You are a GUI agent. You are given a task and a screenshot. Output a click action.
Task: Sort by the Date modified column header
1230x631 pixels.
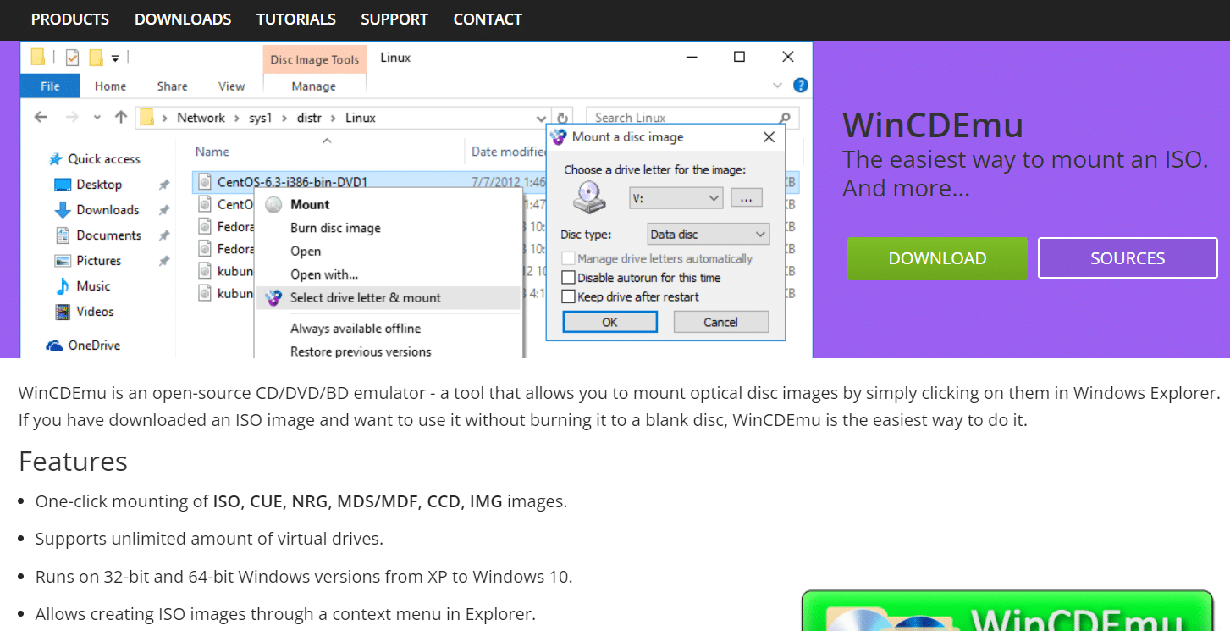point(510,152)
